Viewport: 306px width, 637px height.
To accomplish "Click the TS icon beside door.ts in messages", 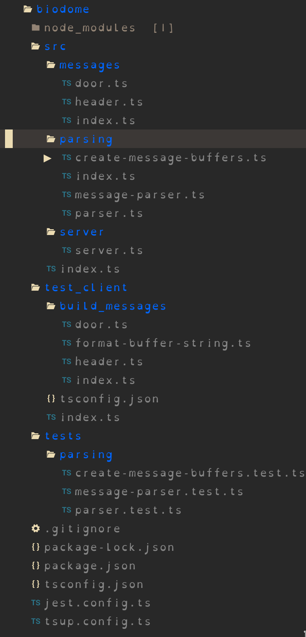I will [66, 83].
